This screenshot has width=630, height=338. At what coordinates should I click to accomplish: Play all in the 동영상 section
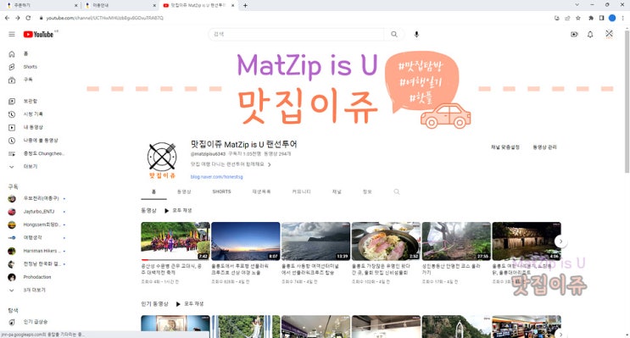178,210
